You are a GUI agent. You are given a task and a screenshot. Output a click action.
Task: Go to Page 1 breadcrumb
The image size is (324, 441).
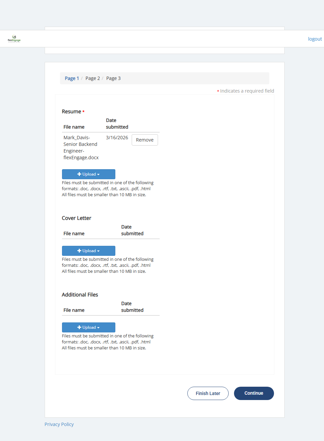tap(72, 78)
